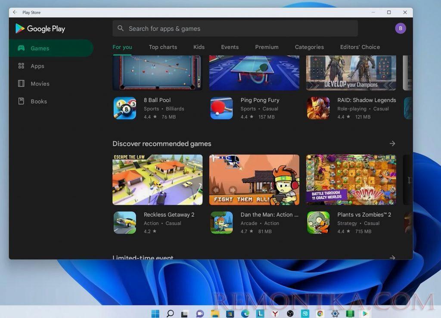Viewport: 441px width, 318px height.
Task: Open the Apps section in the sidebar
Action: coord(37,66)
